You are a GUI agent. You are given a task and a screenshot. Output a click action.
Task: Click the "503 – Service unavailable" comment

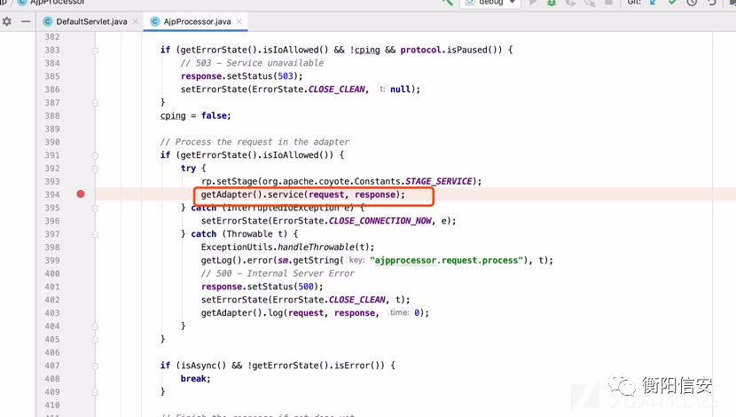(252, 63)
